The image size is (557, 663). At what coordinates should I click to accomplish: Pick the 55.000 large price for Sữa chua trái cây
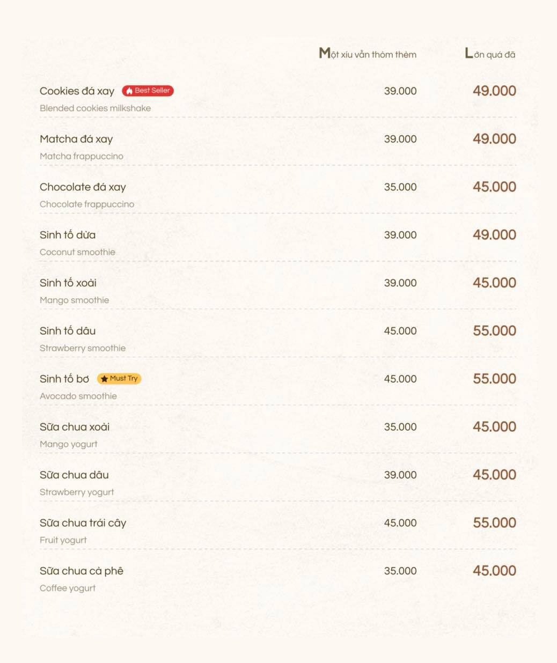pos(494,523)
